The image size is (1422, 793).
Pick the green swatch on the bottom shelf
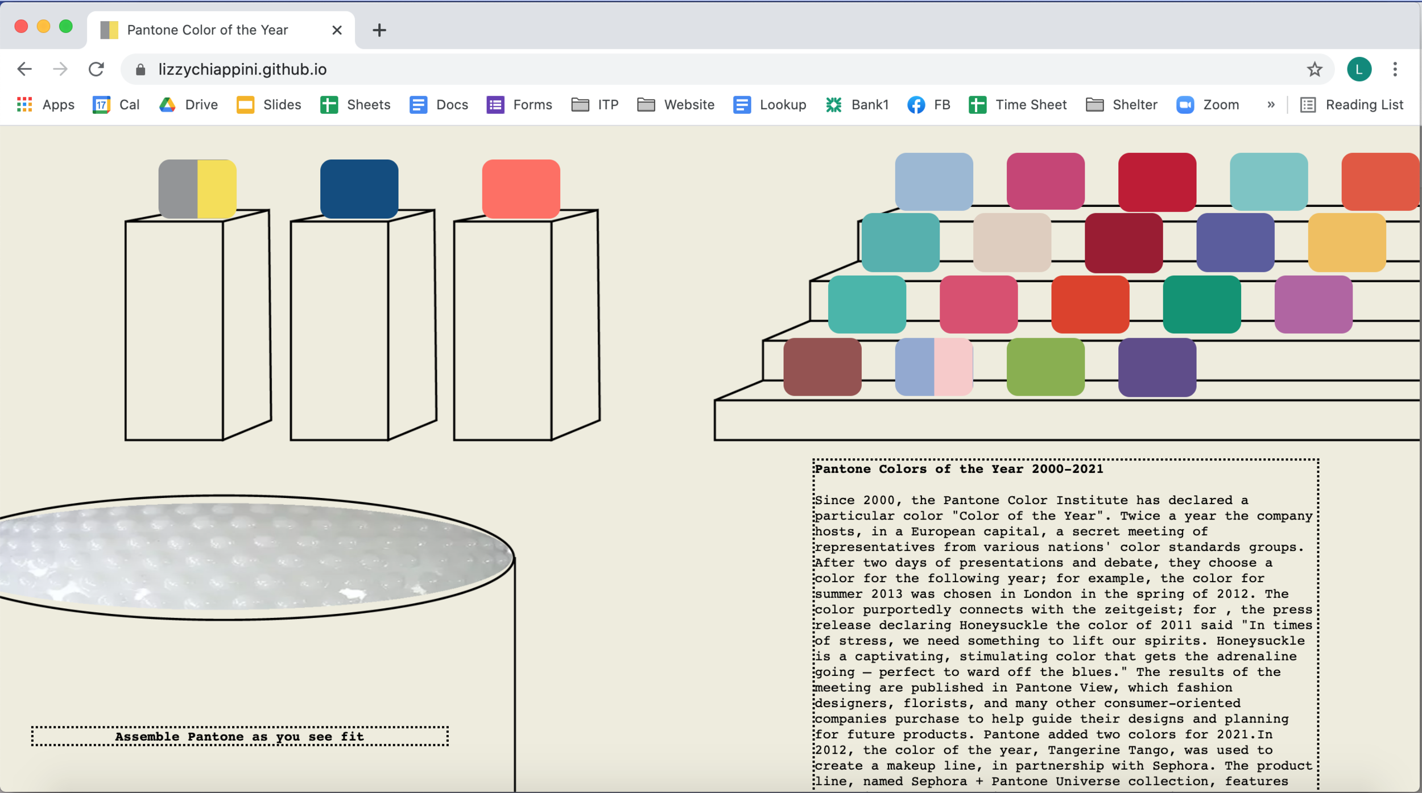(1045, 367)
